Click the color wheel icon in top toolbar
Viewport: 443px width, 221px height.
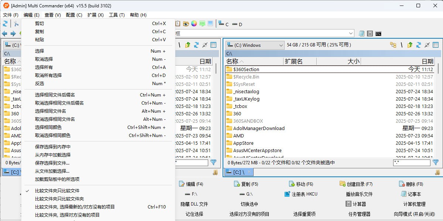click(x=193, y=23)
